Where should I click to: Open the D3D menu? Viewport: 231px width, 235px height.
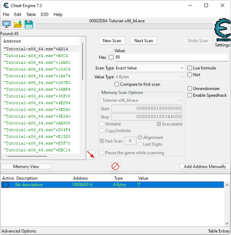point(45,15)
